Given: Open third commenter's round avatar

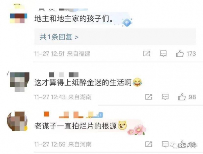Looking at the screenshot, I should [x=17, y=122].
